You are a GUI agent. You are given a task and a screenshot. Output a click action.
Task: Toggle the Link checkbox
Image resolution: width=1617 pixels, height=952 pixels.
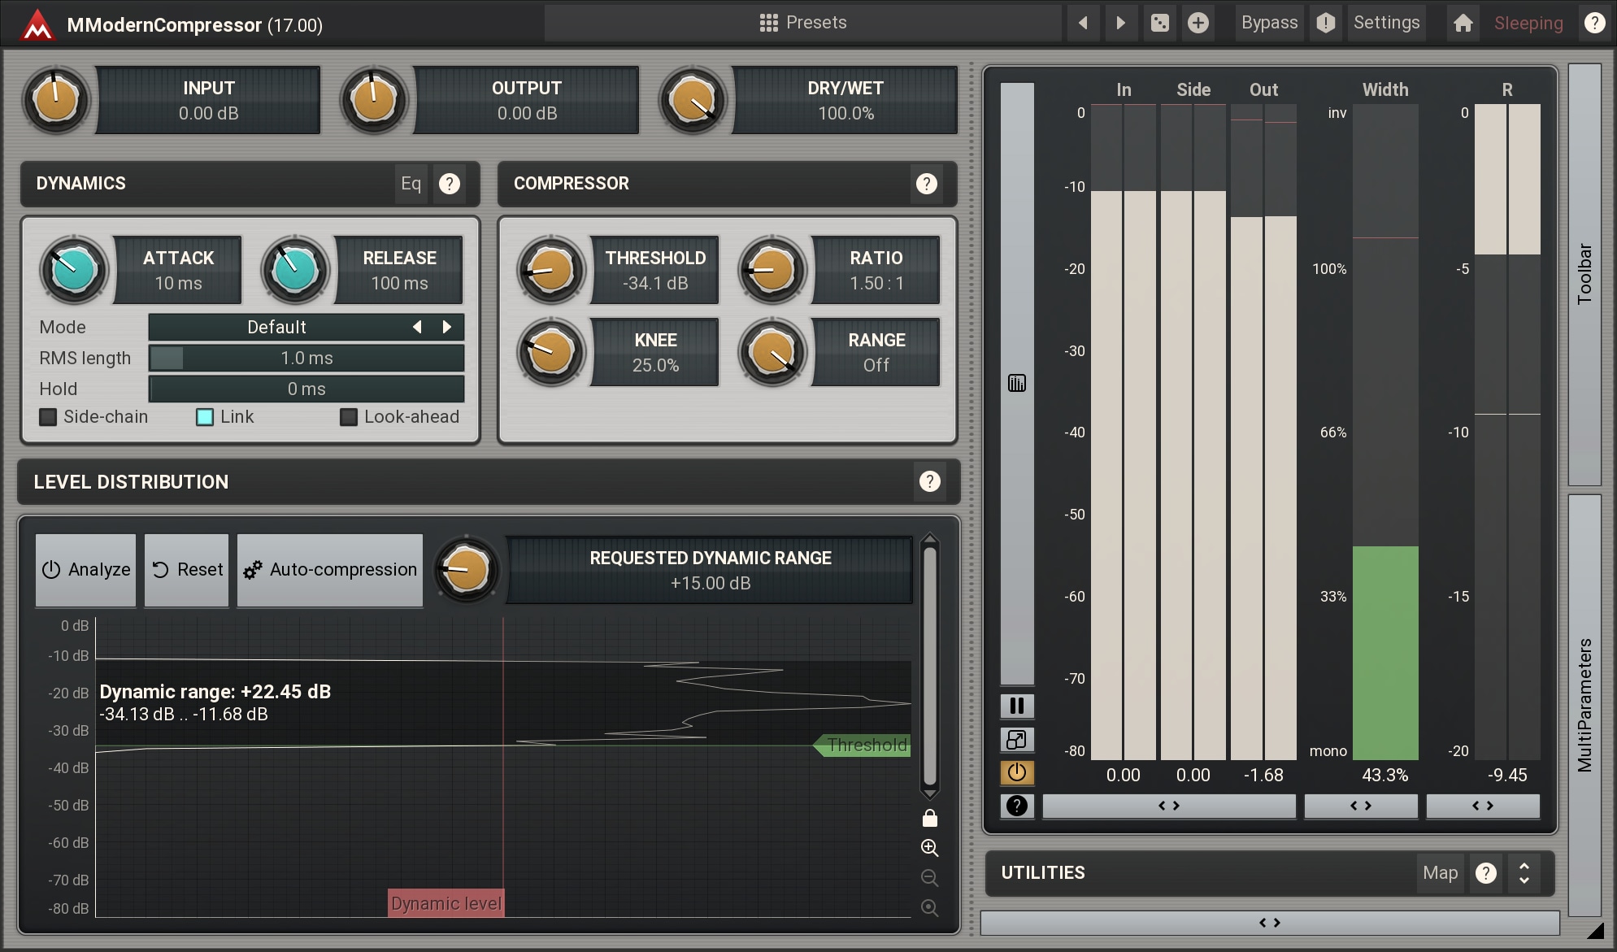205,417
